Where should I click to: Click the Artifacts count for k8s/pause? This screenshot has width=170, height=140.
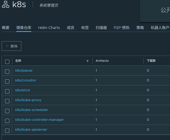(96, 71)
